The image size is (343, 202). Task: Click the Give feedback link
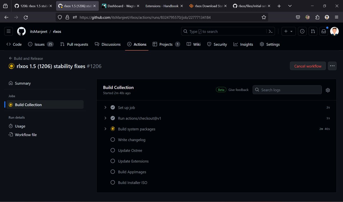click(x=238, y=90)
